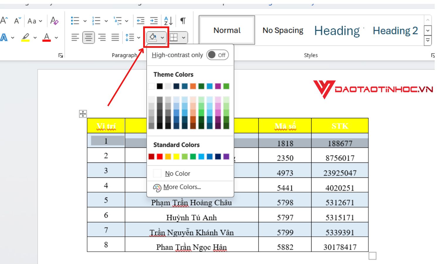Image resolution: width=440 pixels, height=264 pixels.
Task: Apply the red font color A icon
Action: coord(47,38)
